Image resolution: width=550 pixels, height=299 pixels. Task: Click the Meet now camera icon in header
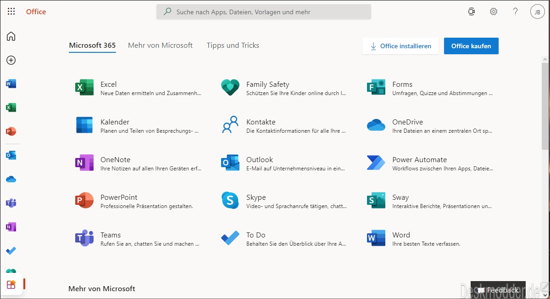tap(472, 11)
